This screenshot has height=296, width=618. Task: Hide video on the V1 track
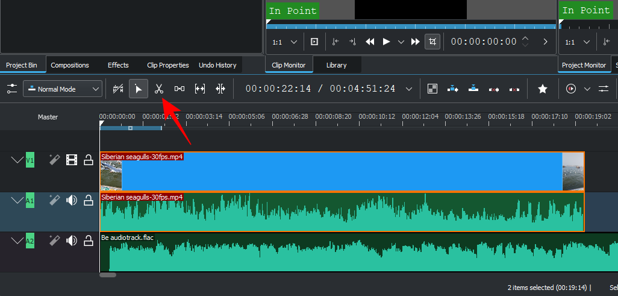[x=72, y=160]
